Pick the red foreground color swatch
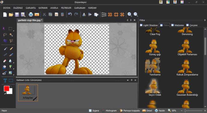Screen dimensions: 207x113 click(7, 88)
